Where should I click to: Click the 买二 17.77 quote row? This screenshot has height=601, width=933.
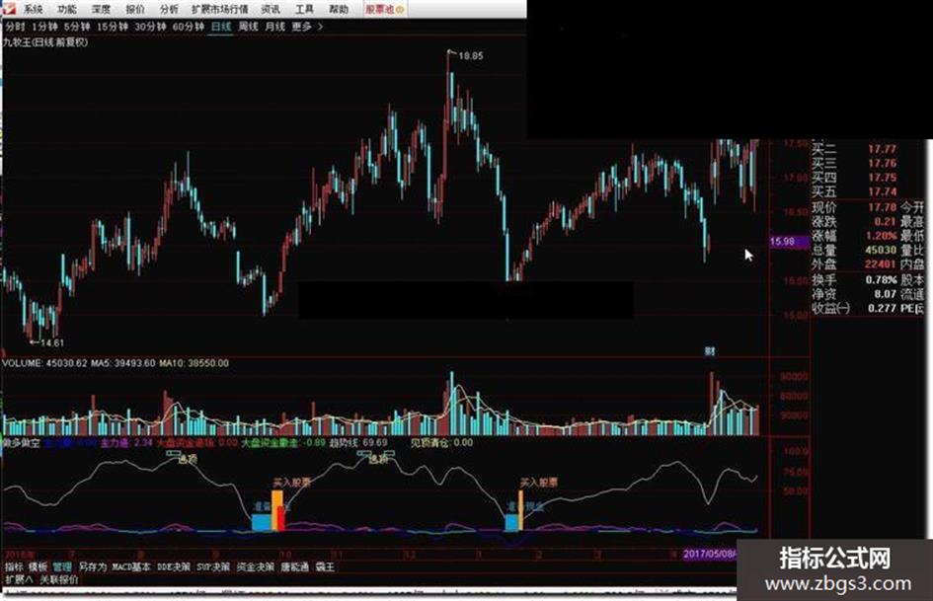pyautogui.click(x=854, y=149)
